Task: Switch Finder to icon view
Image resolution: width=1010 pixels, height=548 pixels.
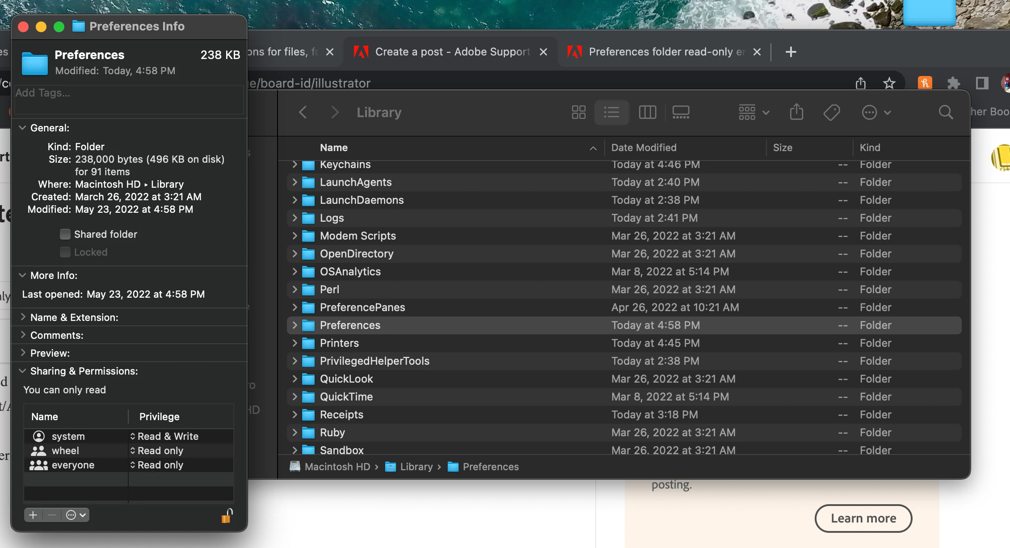Action: pos(578,112)
